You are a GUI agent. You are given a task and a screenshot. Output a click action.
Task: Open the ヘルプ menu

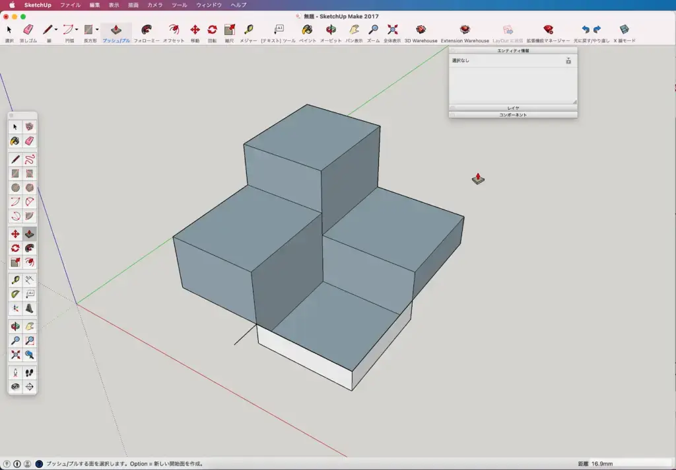coord(238,5)
